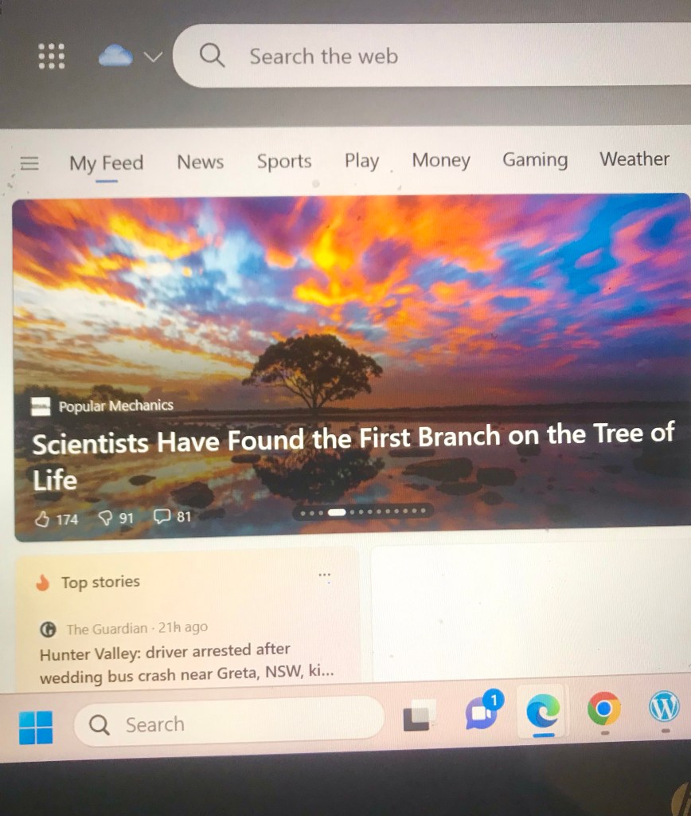Open the hamburger menu beside My Feed

[x=29, y=163]
